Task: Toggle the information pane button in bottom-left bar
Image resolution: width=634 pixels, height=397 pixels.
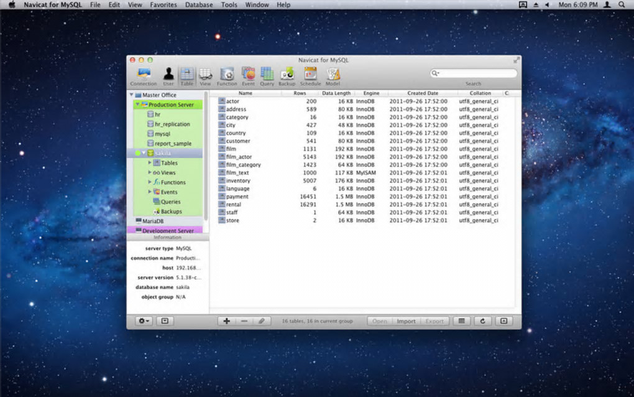Action: [165, 321]
